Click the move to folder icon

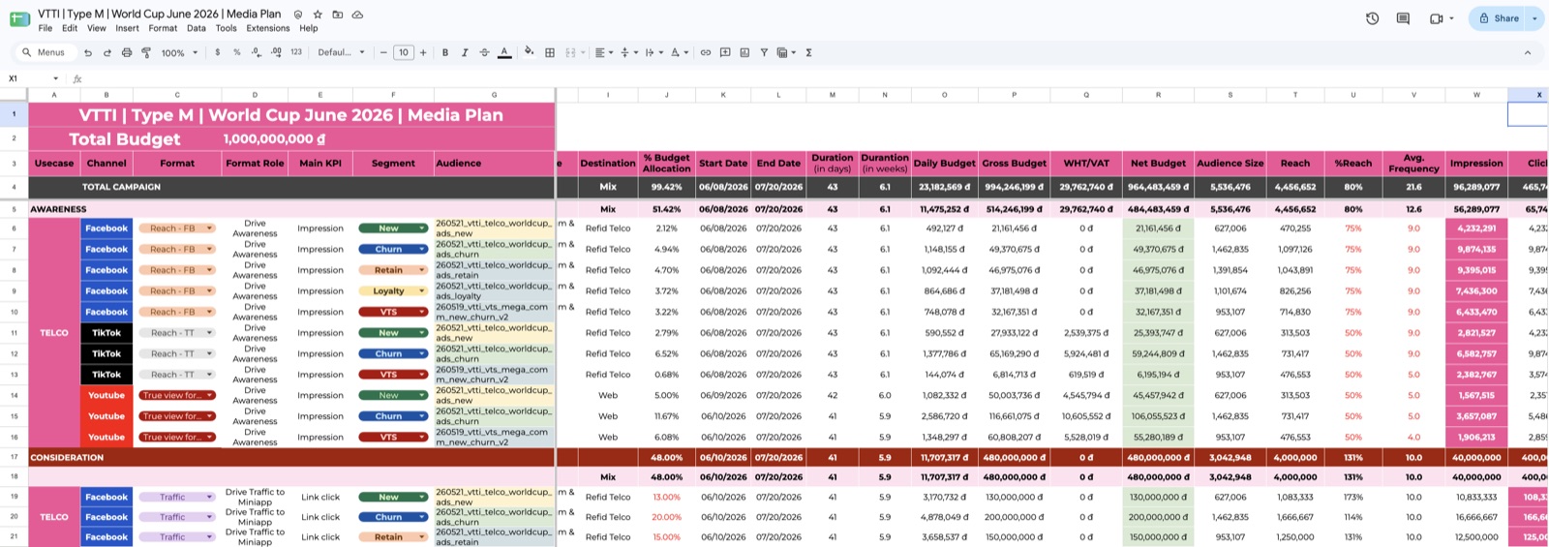coord(337,15)
